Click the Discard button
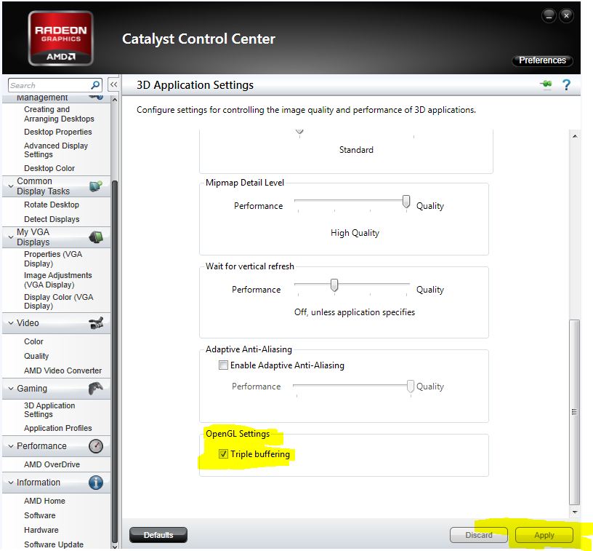This screenshot has height=551, width=593. (x=478, y=535)
